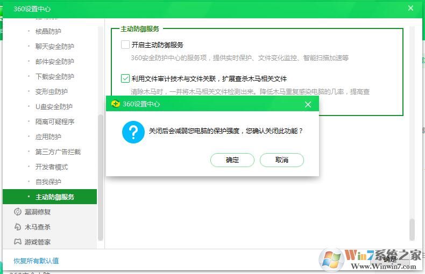Viewport: 425px width, 274px height.
Task: Click the 游戏管家 category icon
Action: (x=18, y=242)
